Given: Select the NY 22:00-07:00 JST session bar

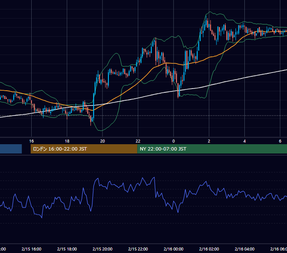Looking at the screenshot, I should click(212, 149).
